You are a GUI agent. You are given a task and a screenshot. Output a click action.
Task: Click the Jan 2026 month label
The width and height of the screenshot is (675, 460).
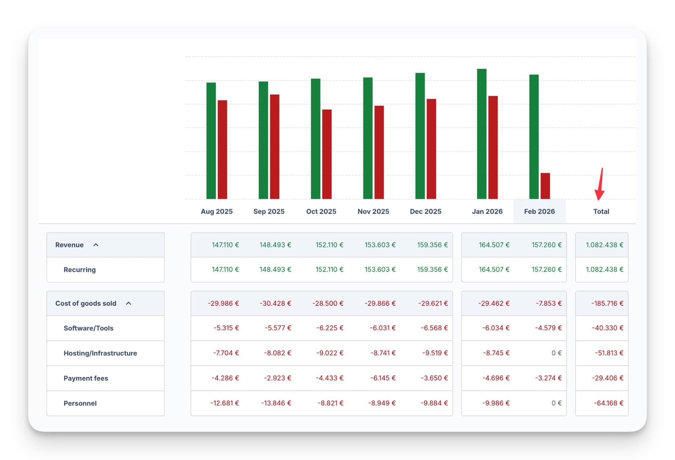[x=487, y=212]
